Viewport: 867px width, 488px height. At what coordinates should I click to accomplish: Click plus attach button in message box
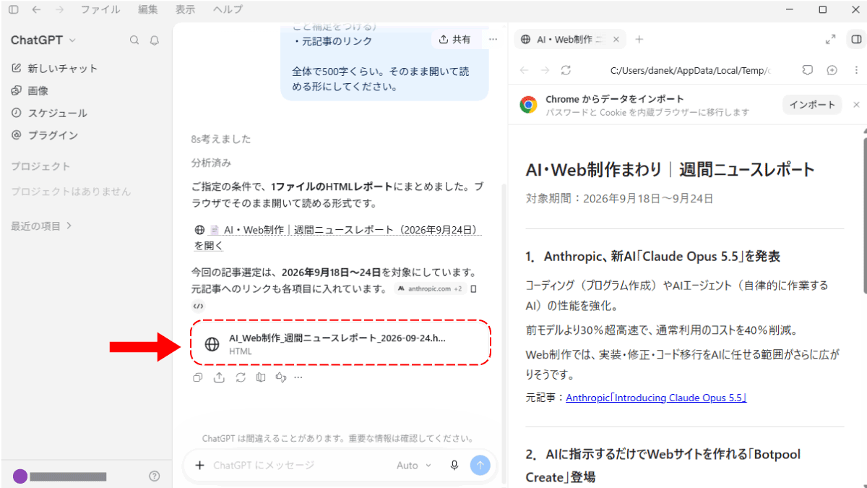(200, 466)
